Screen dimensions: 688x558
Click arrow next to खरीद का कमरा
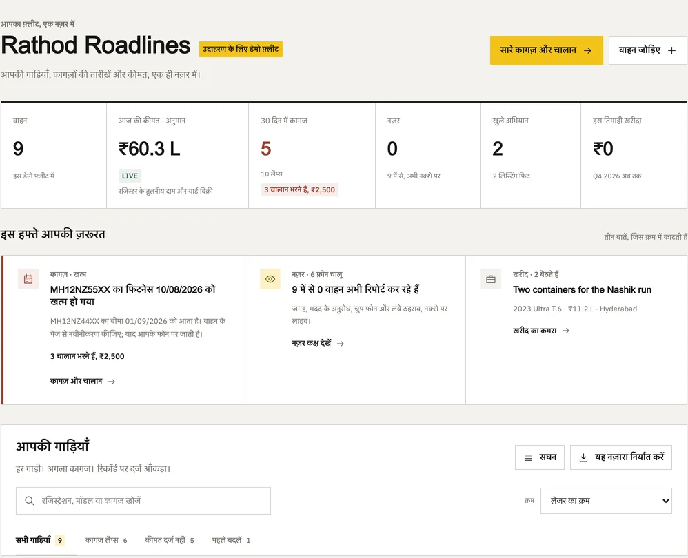coord(565,331)
